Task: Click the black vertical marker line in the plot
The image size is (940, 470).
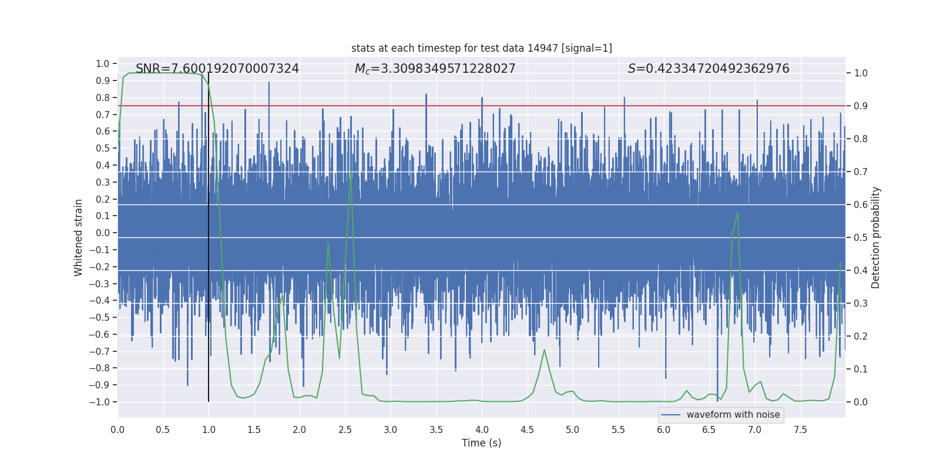Action: pos(209,237)
